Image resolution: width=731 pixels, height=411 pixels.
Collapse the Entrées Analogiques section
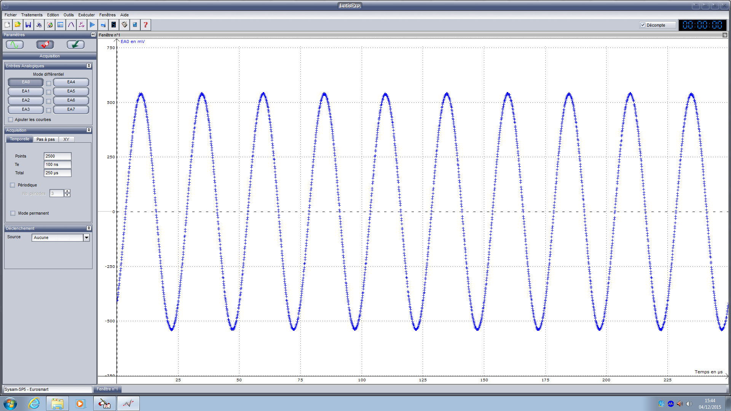pyautogui.click(x=89, y=66)
